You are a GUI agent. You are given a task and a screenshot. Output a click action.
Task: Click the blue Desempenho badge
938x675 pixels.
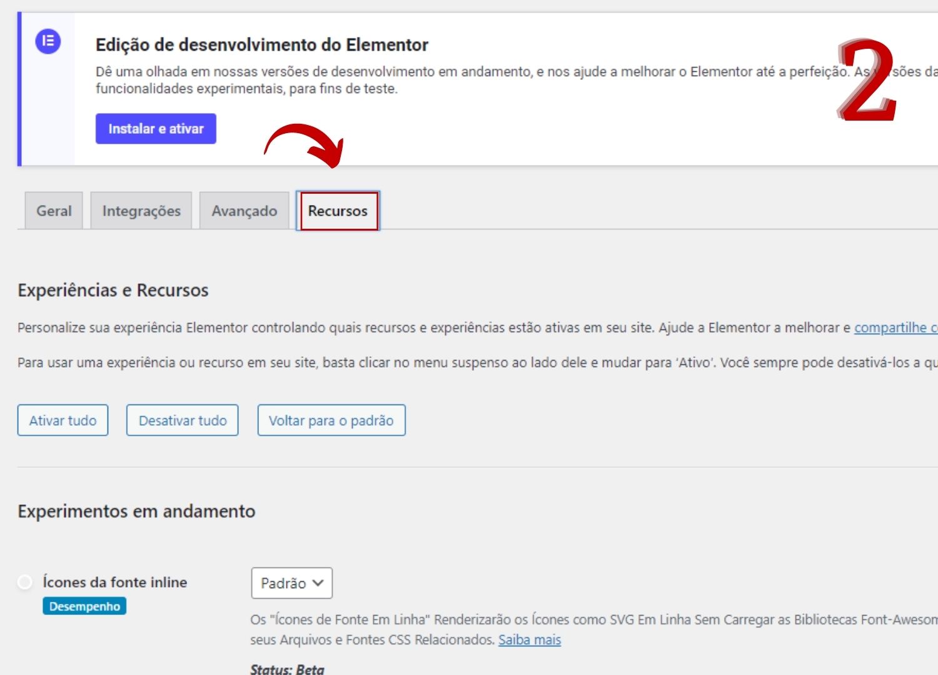click(84, 605)
